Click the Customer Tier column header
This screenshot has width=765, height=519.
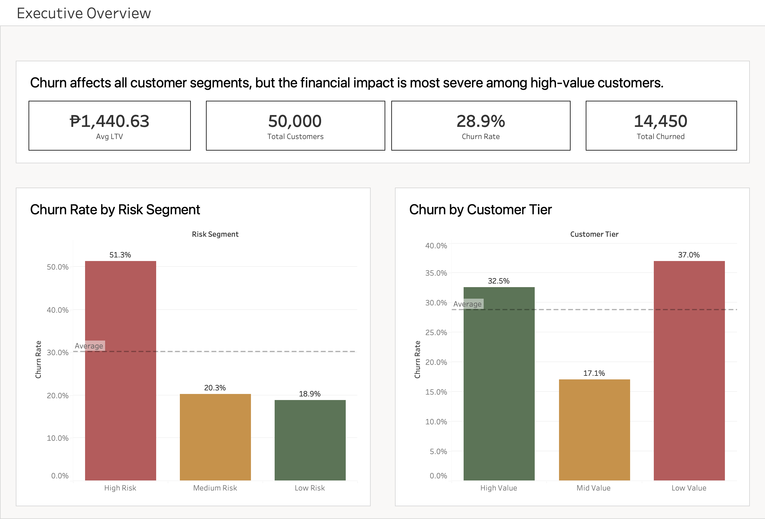click(x=595, y=234)
